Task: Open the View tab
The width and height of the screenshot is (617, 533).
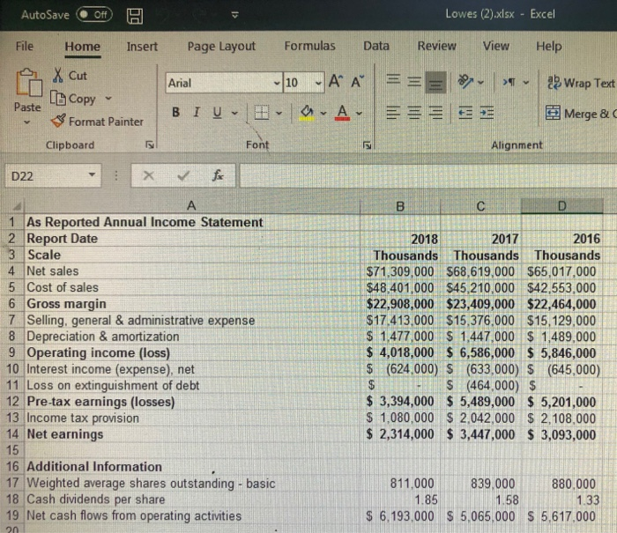Action: [x=495, y=46]
